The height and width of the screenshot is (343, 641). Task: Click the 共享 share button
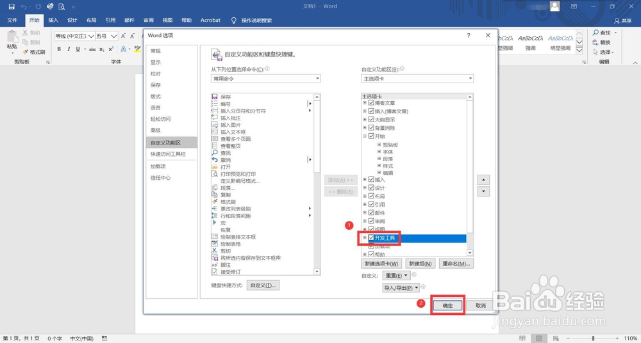coord(623,20)
